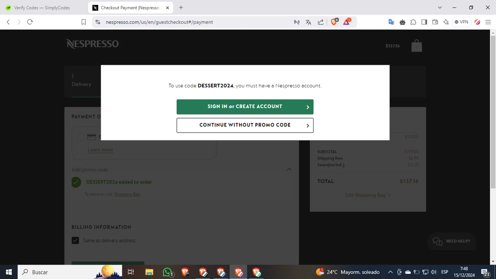Show hidden system tray icons
This screenshot has width=496, height=279.
(390, 272)
